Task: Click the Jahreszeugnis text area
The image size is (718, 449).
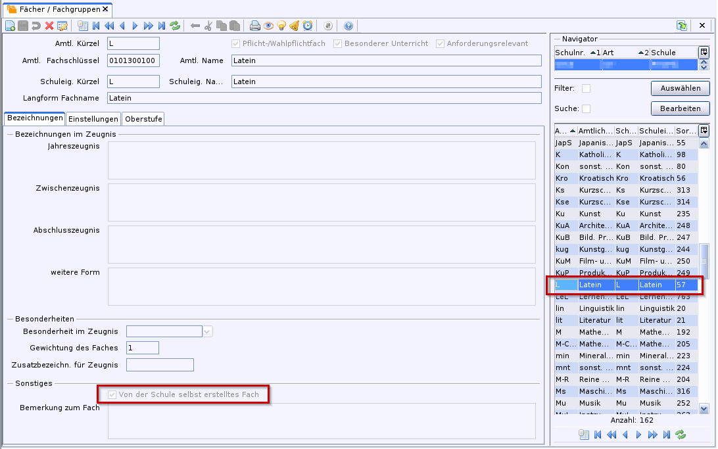Action: tap(322, 160)
